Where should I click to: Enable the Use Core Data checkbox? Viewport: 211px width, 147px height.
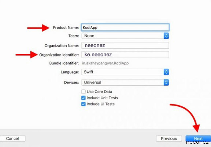[83, 92]
